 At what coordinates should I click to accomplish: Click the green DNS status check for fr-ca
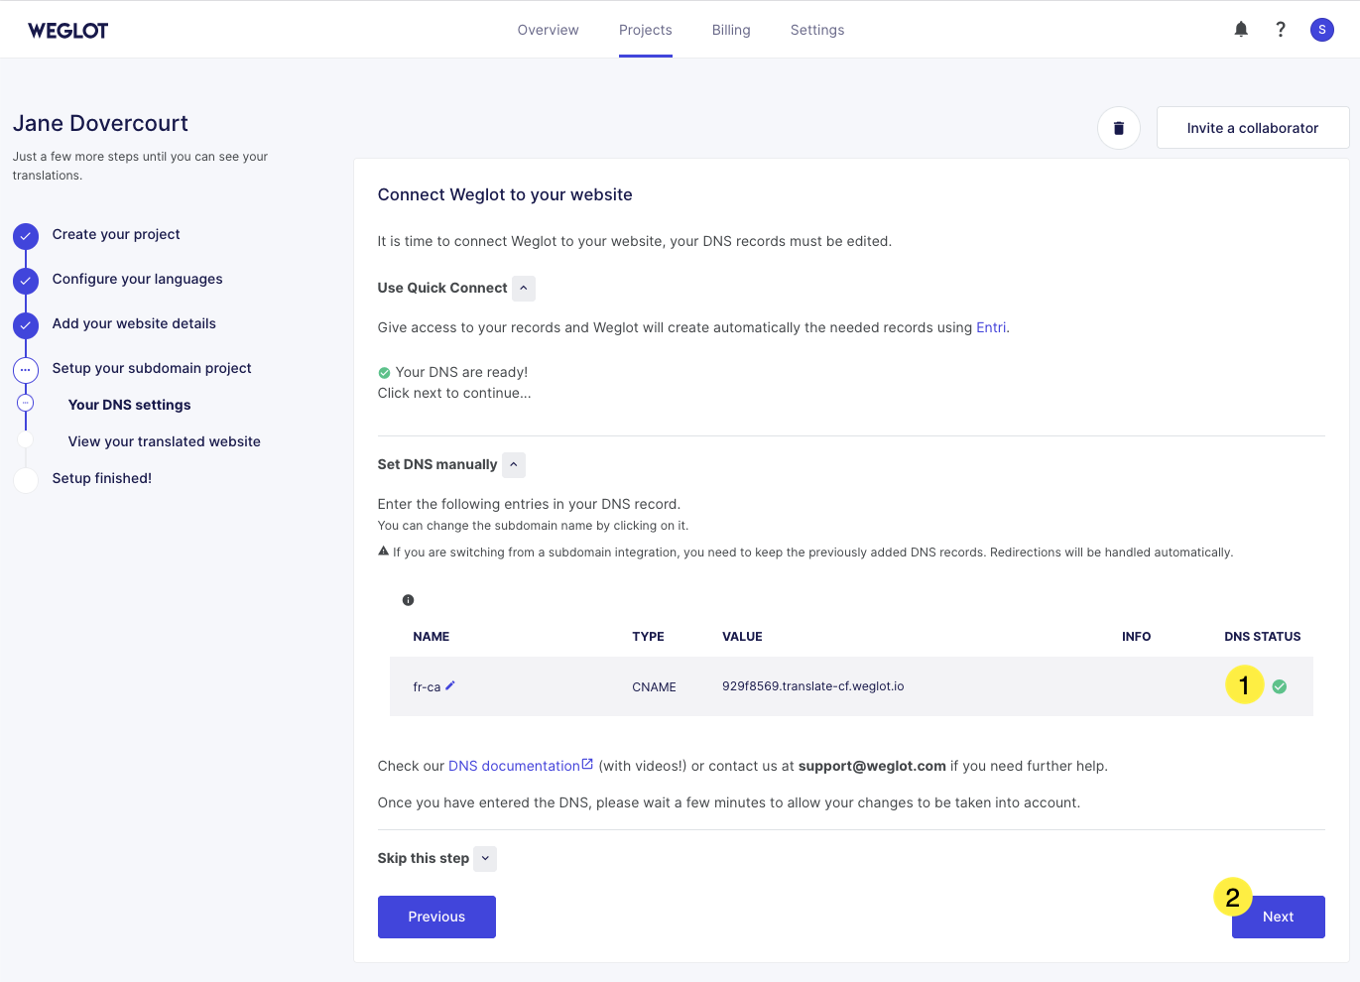click(x=1280, y=686)
